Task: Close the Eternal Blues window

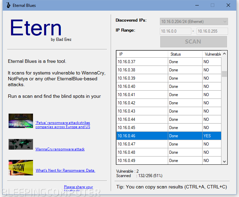Action: pos(228,5)
